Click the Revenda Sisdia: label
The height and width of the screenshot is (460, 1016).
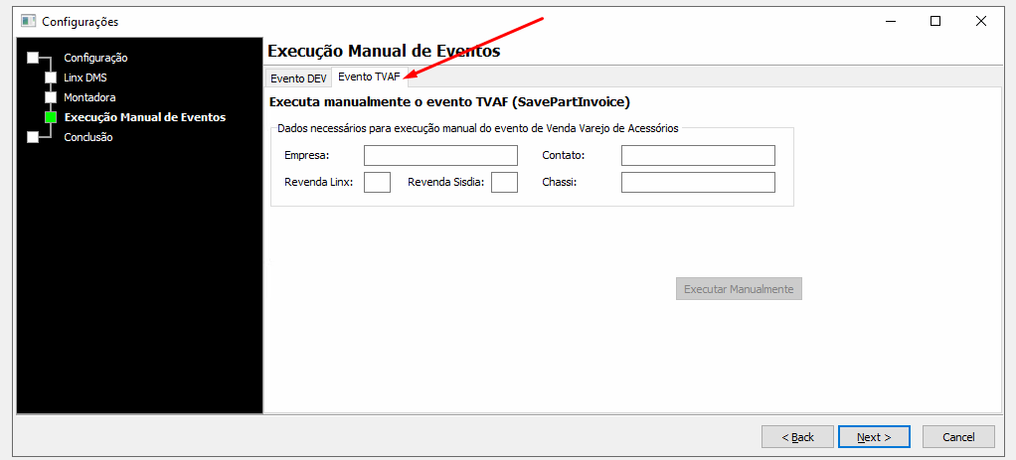(x=445, y=182)
